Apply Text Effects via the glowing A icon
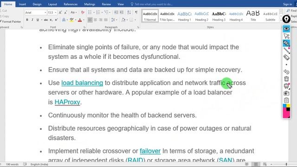The image size is (297, 167). coord(64,20)
